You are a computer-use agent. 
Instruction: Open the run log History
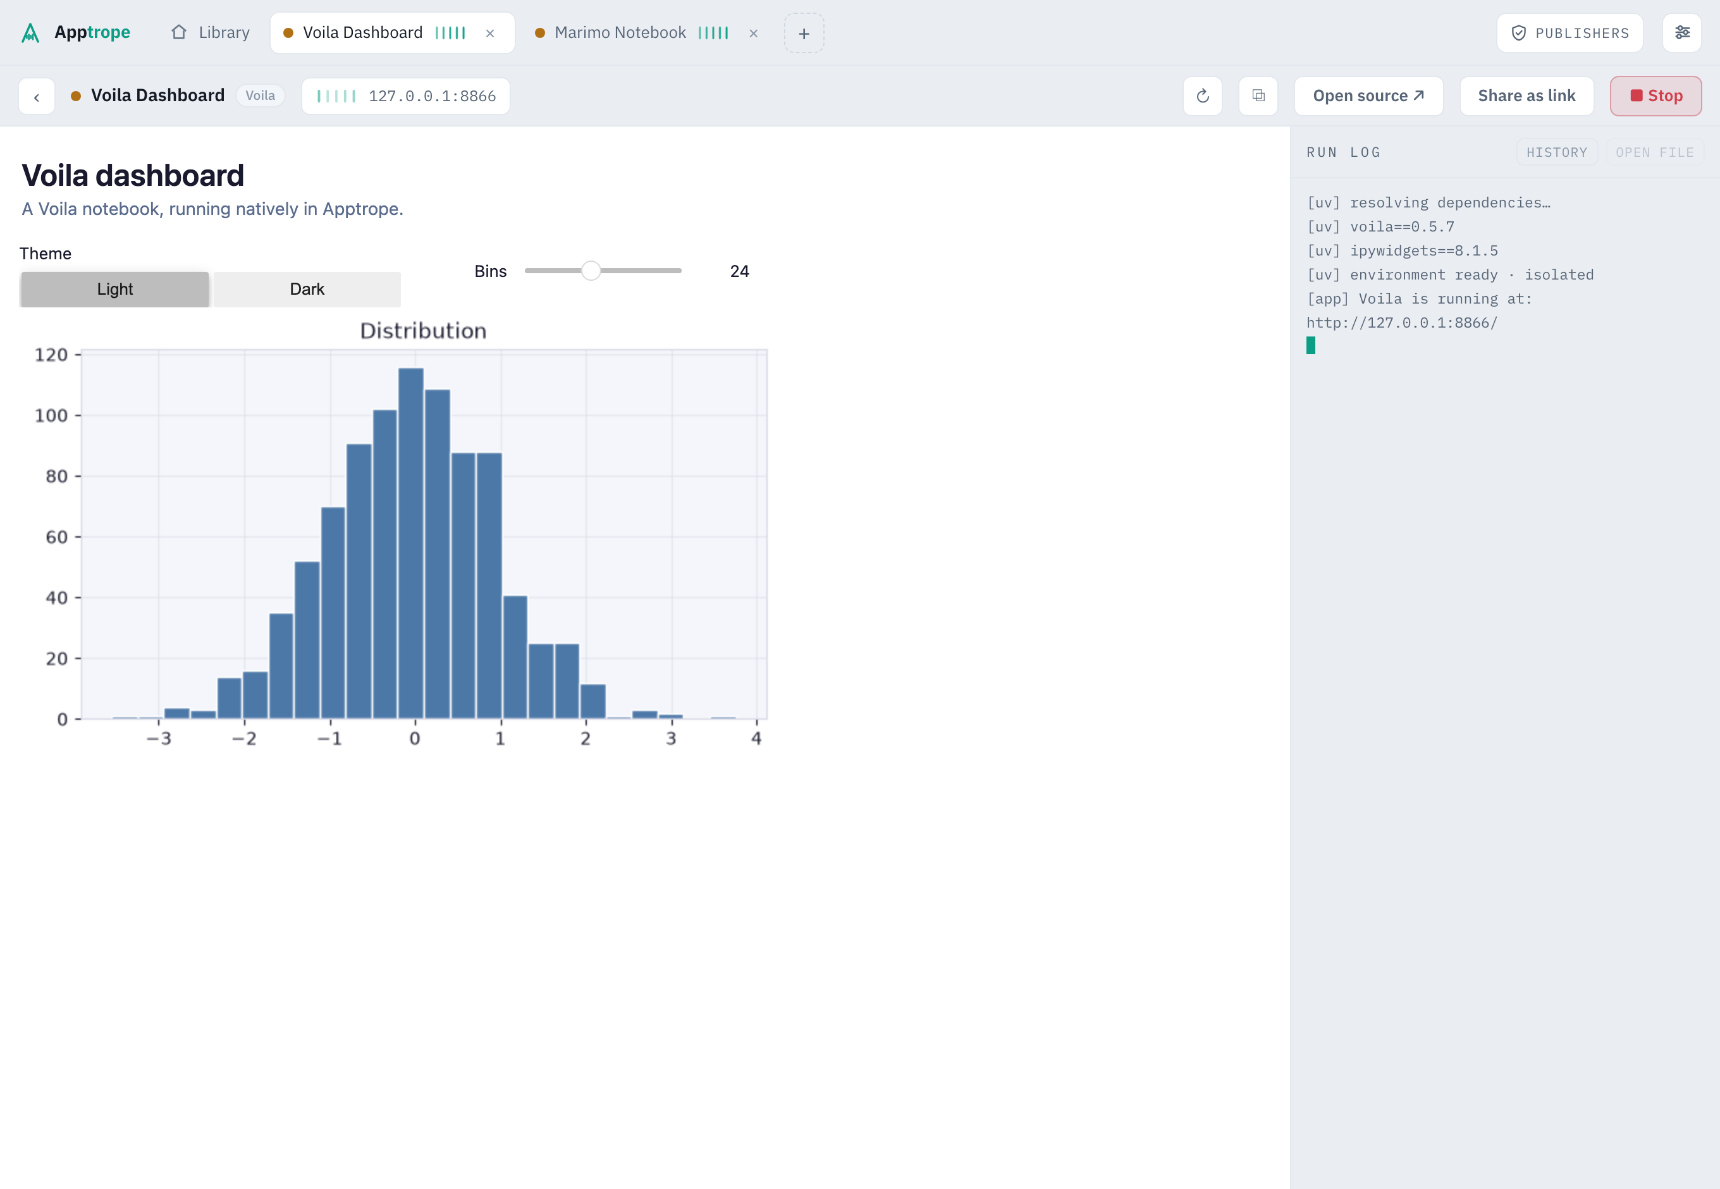(1557, 152)
